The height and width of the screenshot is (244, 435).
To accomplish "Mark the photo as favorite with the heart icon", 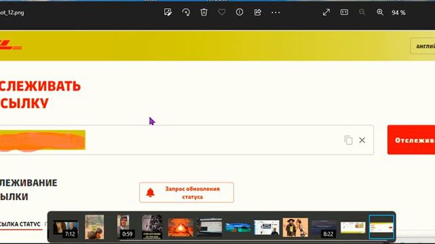I will pos(222,12).
